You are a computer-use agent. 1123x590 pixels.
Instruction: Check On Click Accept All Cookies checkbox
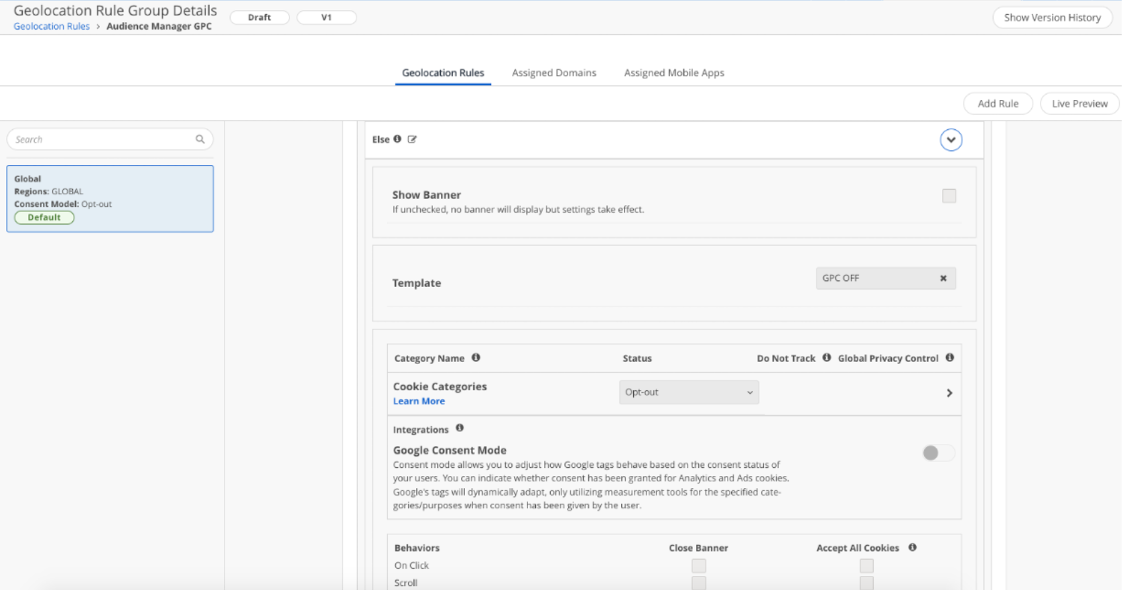pyautogui.click(x=866, y=565)
